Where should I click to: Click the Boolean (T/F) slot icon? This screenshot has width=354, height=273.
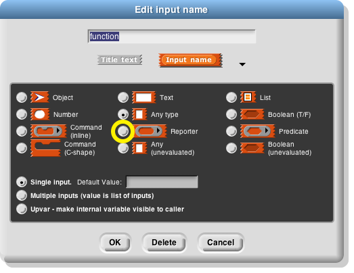coord(252,114)
